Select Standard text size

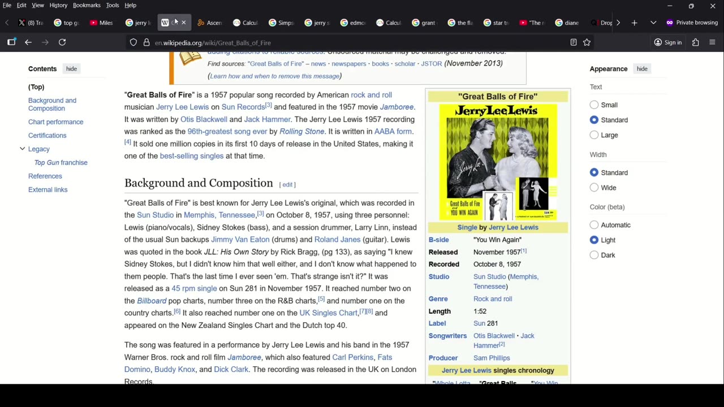click(594, 120)
